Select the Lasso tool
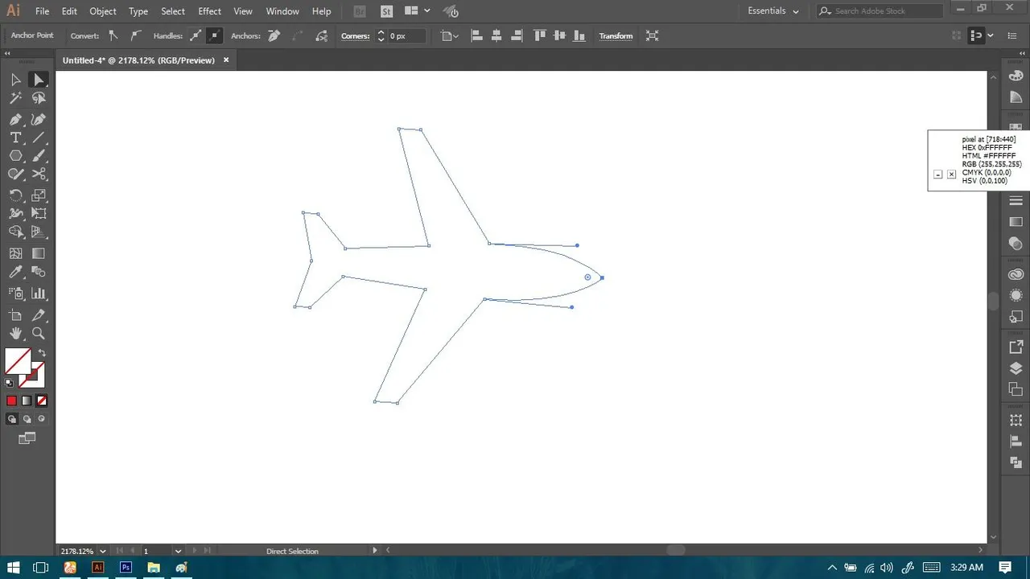This screenshot has height=579, width=1030. pyautogui.click(x=38, y=98)
